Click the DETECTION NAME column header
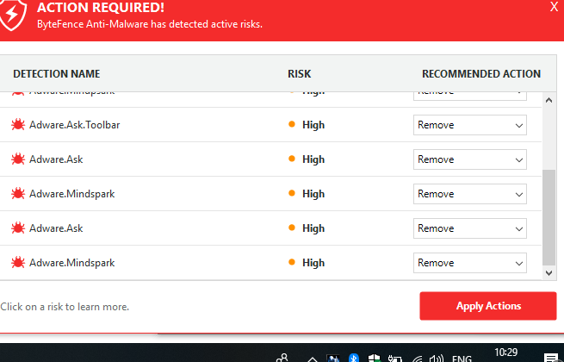564x362 pixels. 57,74
